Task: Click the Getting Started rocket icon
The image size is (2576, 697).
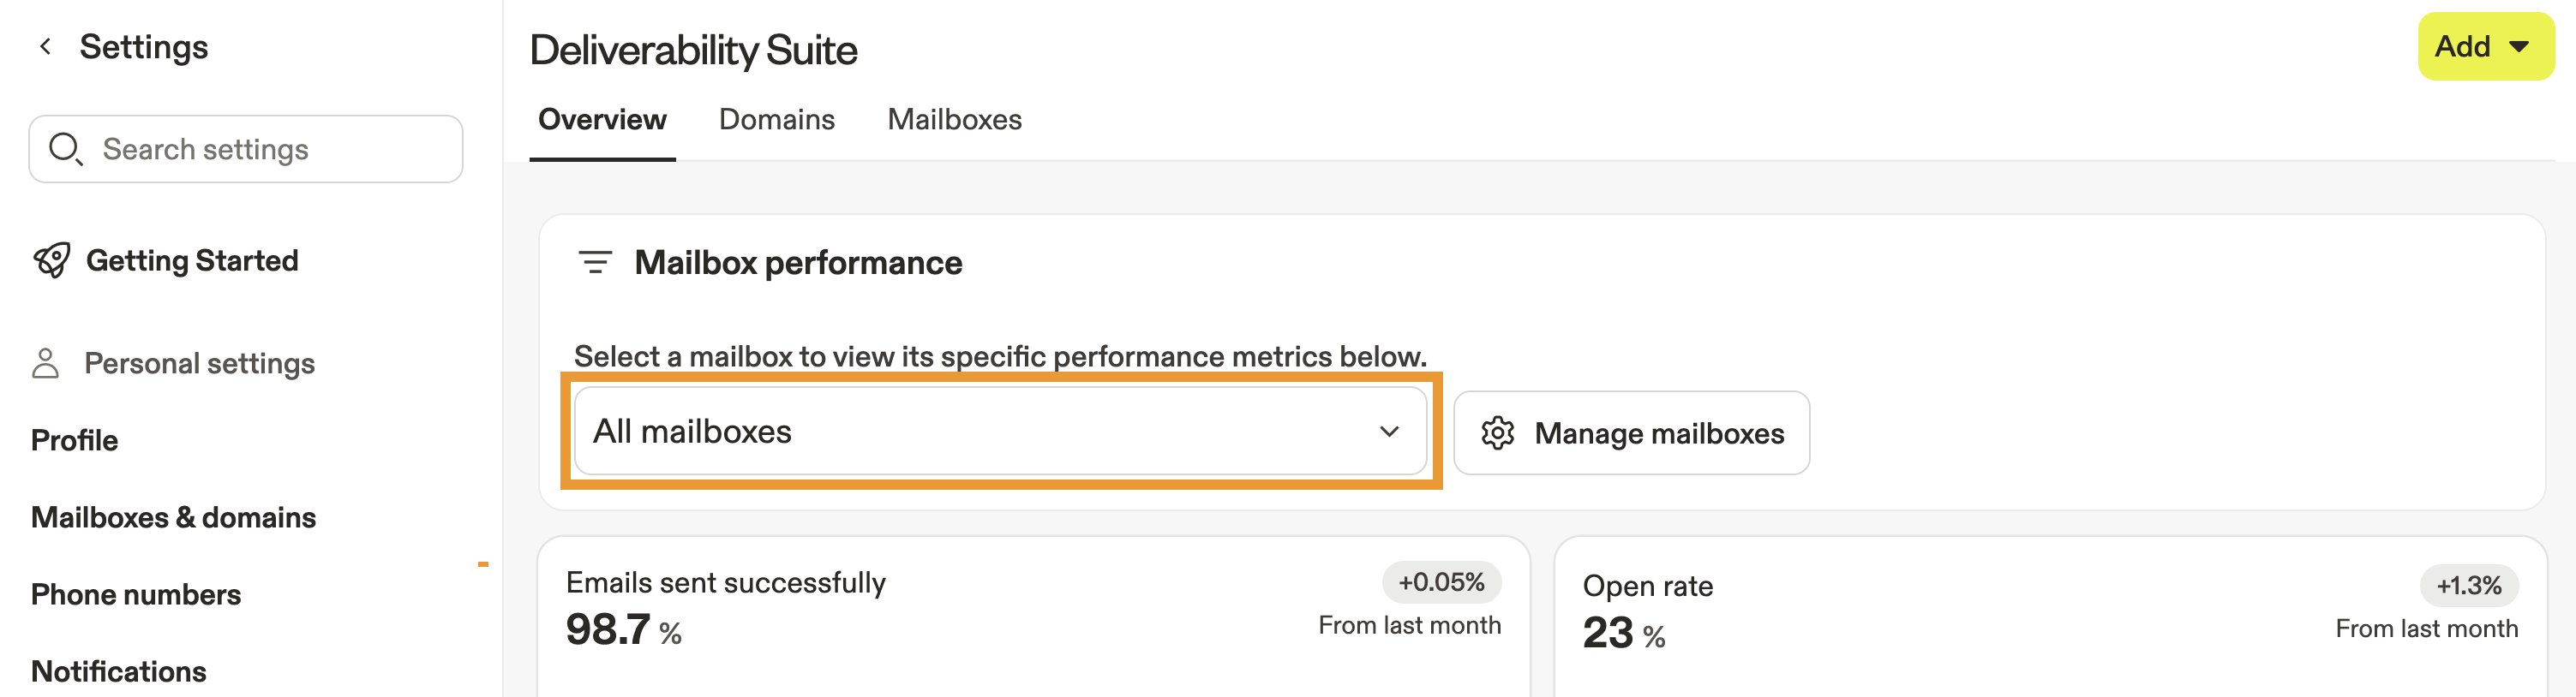Action: tap(52, 260)
